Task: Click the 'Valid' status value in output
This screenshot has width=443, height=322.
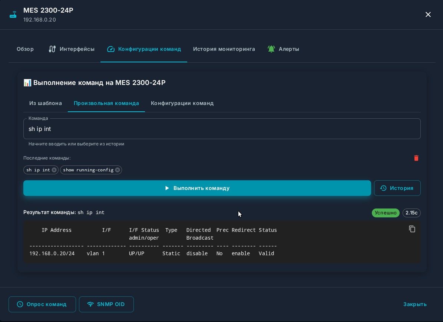Action: (267, 253)
